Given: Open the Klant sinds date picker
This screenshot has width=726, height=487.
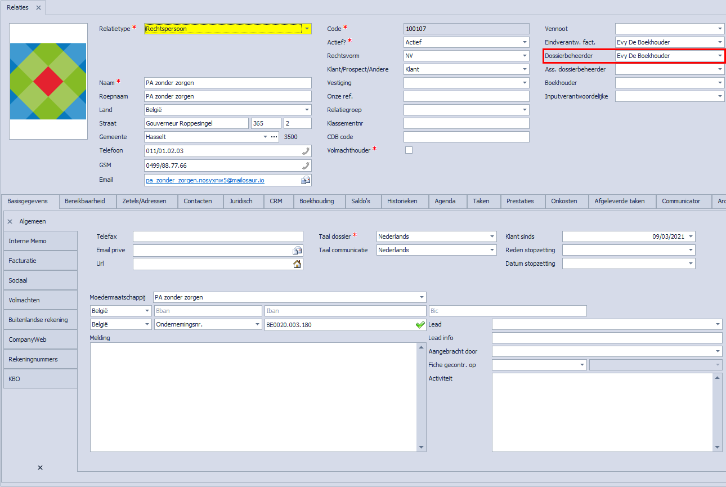Looking at the screenshot, I should pyautogui.click(x=691, y=236).
